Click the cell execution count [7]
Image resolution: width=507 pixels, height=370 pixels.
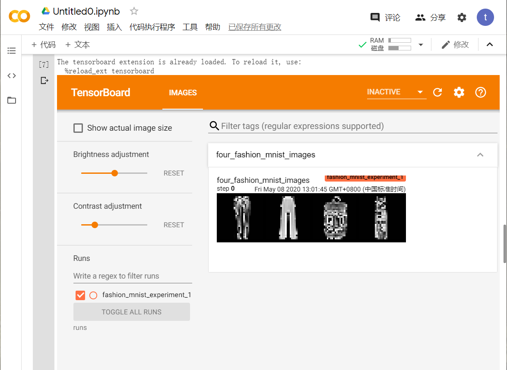[44, 64]
